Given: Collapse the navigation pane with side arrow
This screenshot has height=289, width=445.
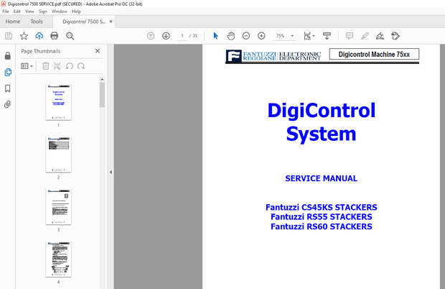Looking at the screenshot, I should 110,172.
